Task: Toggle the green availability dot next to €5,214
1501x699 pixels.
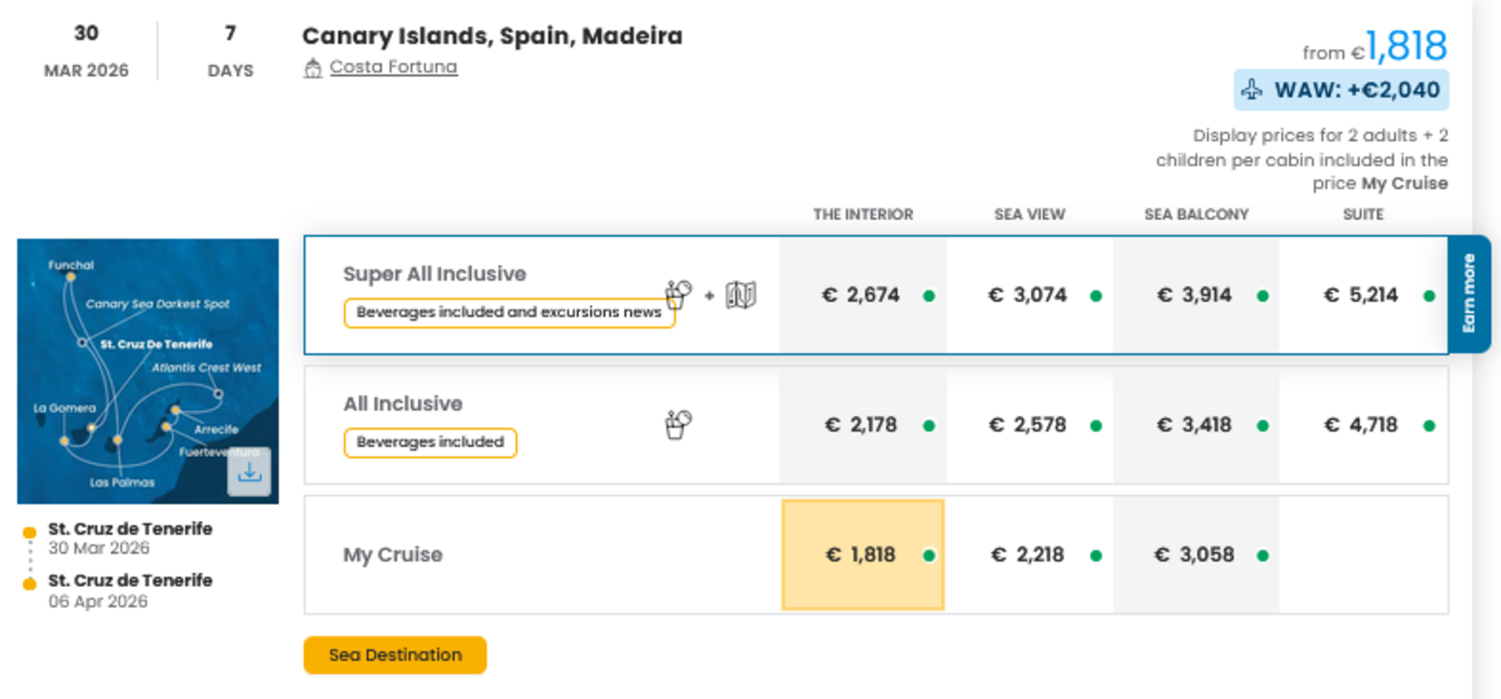Action: [x=1429, y=296]
